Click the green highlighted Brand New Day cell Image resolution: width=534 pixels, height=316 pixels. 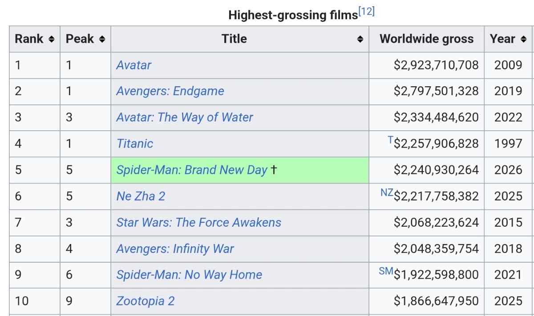pyautogui.click(x=240, y=170)
